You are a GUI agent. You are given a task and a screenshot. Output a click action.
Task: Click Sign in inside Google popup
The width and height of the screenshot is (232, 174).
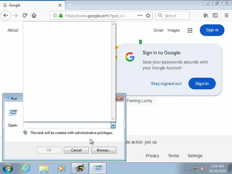(x=202, y=84)
